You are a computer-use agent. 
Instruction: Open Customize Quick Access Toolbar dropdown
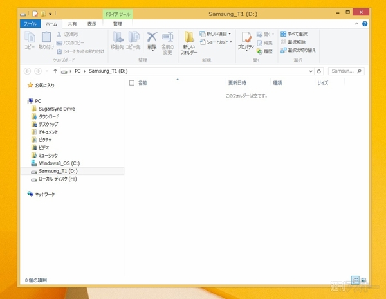pyautogui.click(x=50, y=14)
